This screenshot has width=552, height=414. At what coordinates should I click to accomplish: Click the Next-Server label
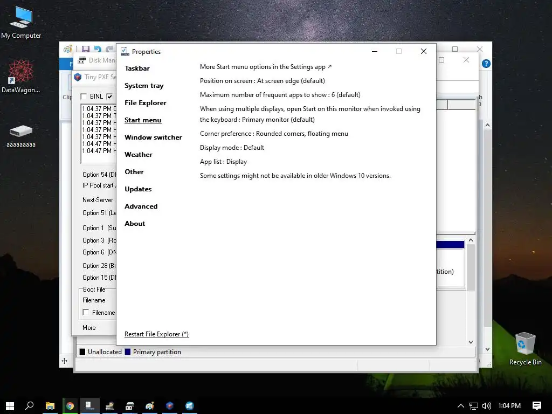point(98,200)
